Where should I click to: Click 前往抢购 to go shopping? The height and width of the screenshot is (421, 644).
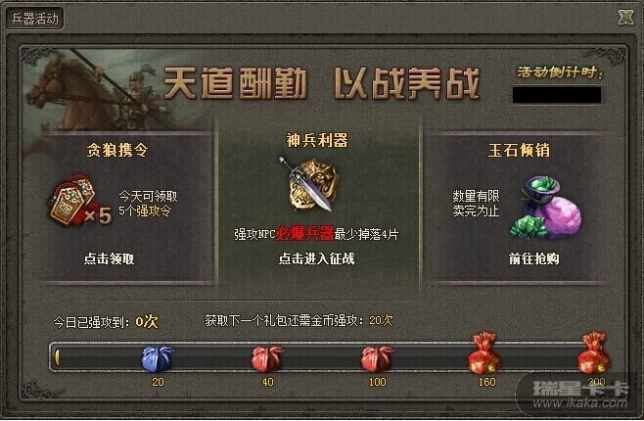[534, 258]
